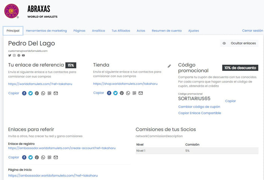Email the reference link
This screenshot has height=180, width=264.
coord(56,93)
